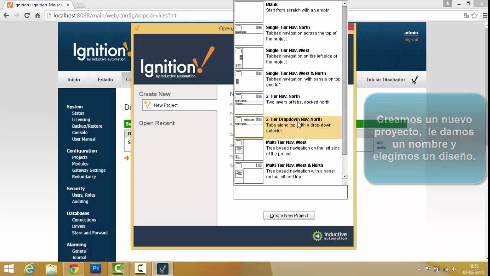Click the browser back arrow

pyautogui.click(x=6, y=15)
